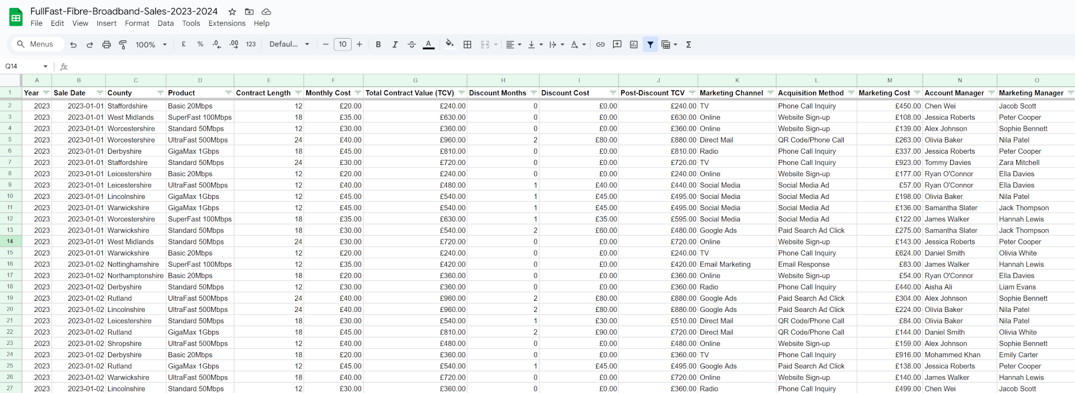Open the File menu
Viewport: 1075px width, 393px height.
(x=36, y=23)
